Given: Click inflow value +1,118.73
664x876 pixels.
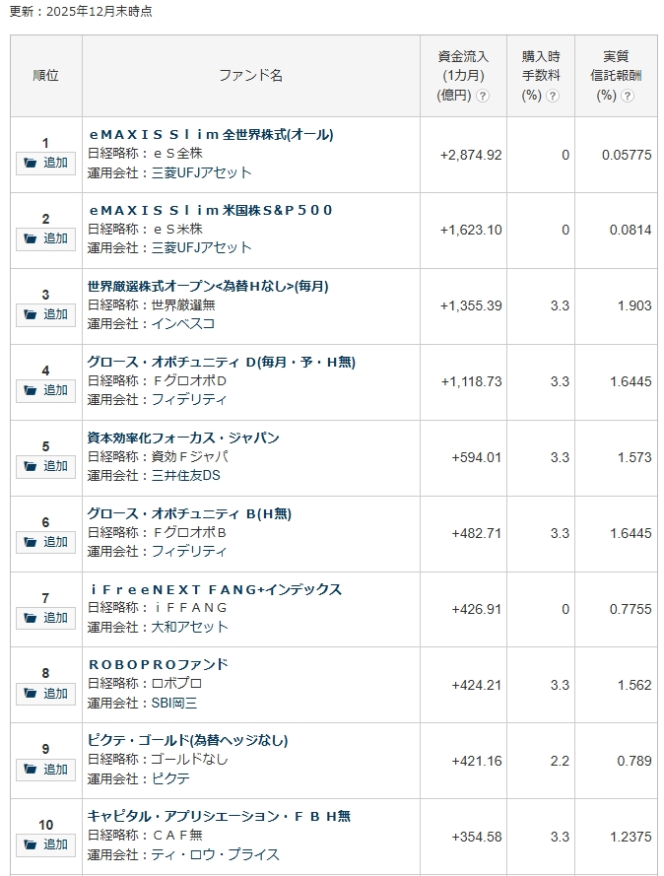Looking at the screenshot, I should tap(471, 382).
